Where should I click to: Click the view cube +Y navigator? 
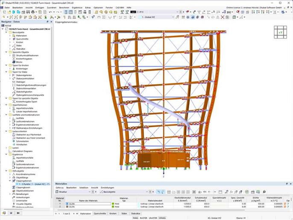click(280, 32)
